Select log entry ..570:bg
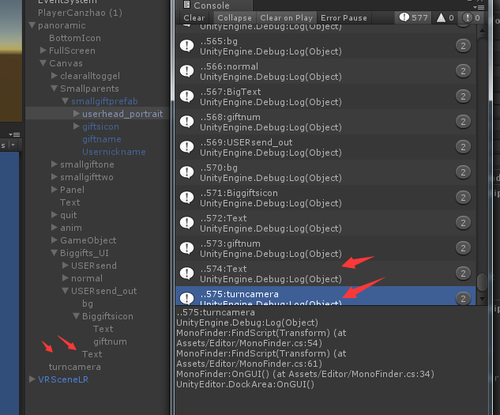Viewport: 500px width, 415px height. [325, 172]
